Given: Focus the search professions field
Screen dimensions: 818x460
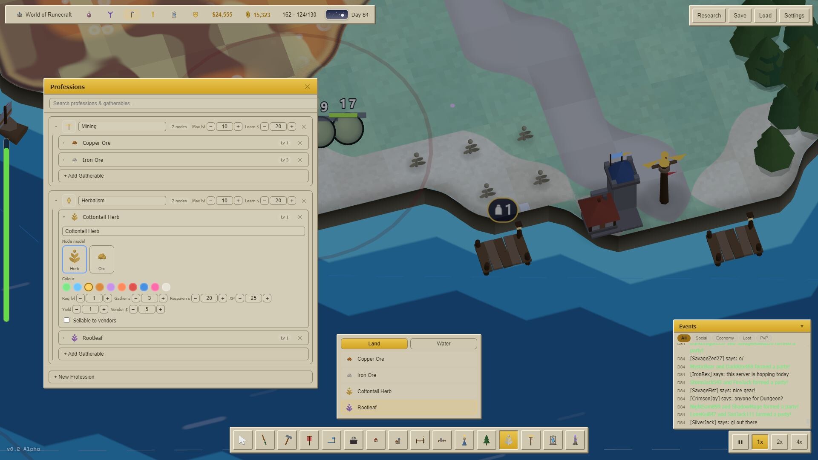Looking at the screenshot, I should tap(183, 103).
